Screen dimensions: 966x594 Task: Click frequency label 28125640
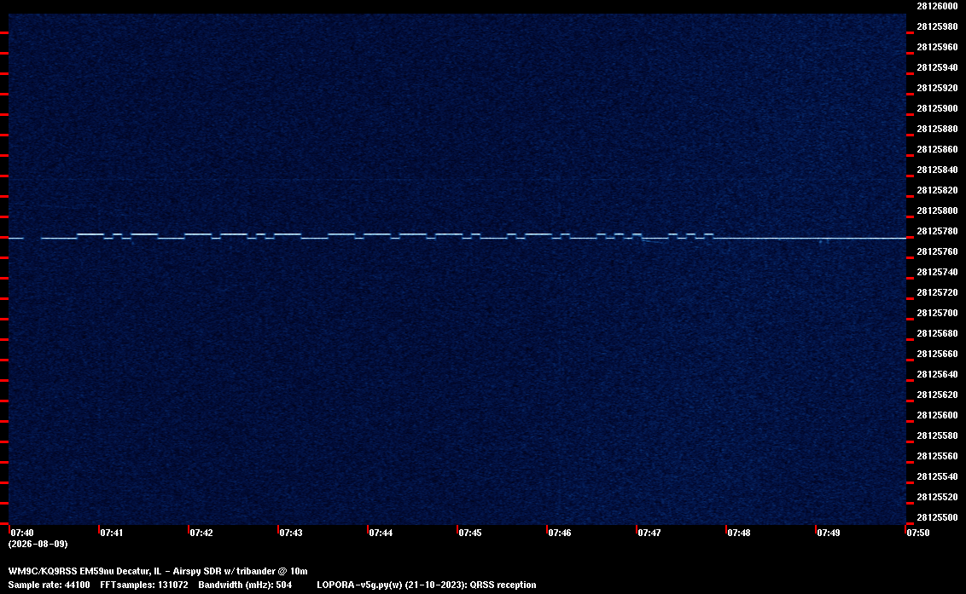point(937,374)
